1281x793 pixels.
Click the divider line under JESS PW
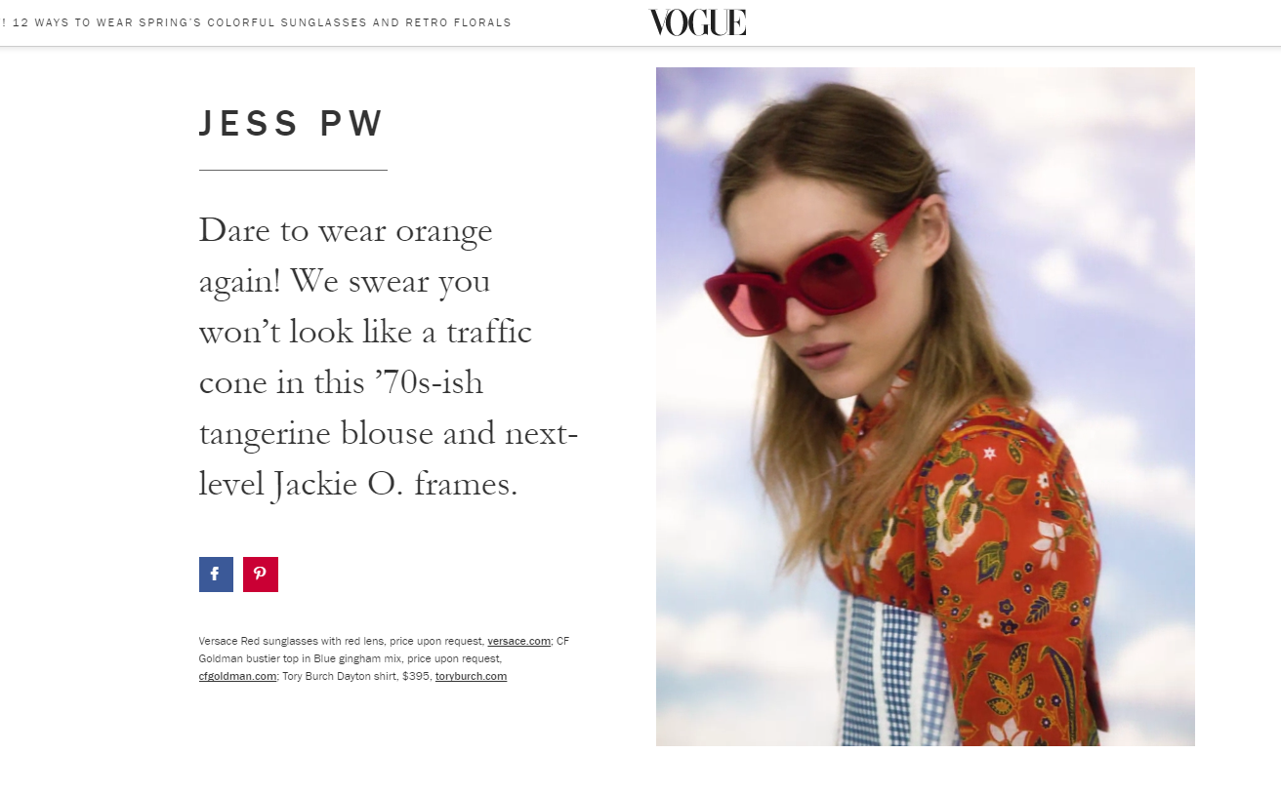293,170
